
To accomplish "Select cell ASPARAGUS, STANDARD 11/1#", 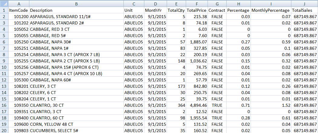I will 77,17.
